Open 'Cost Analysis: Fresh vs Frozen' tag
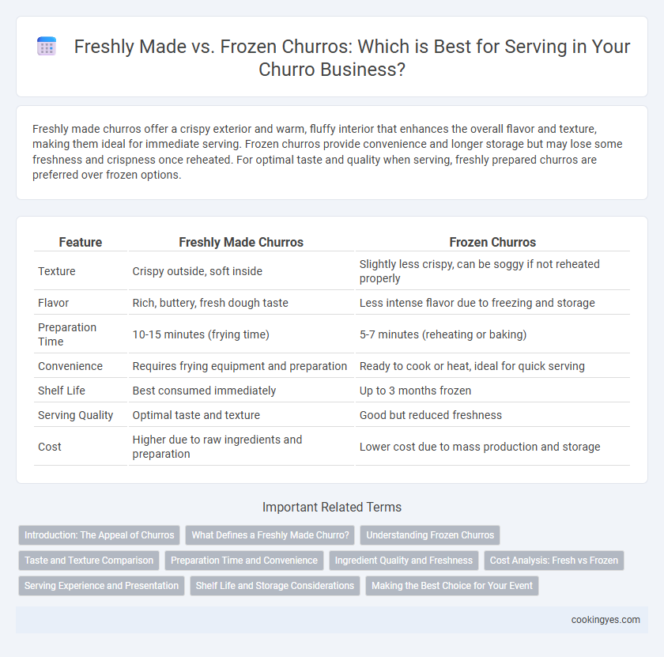Image resolution: width=664 pixels, height=657 pixels. [554, 561]
